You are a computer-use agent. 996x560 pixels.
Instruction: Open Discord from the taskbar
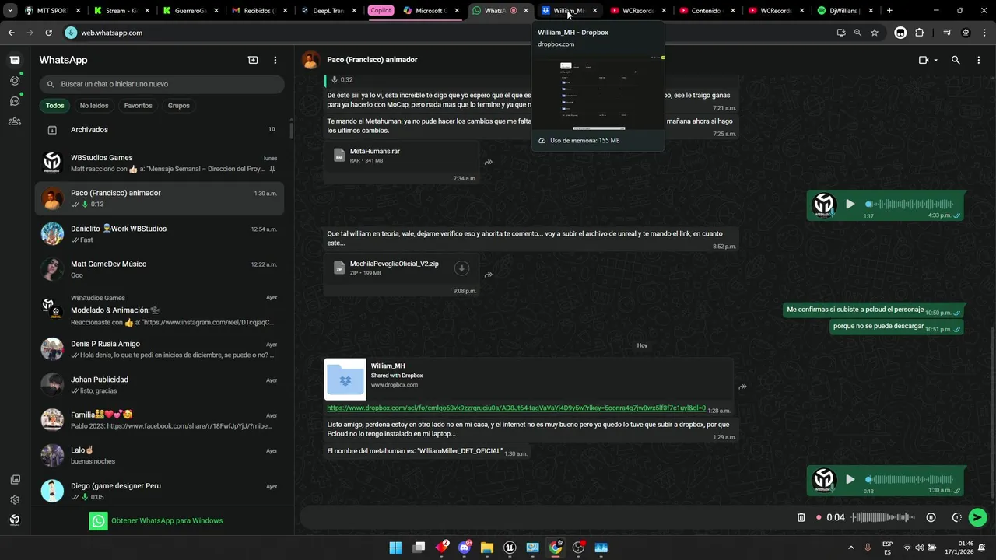(x=465, y=548)
